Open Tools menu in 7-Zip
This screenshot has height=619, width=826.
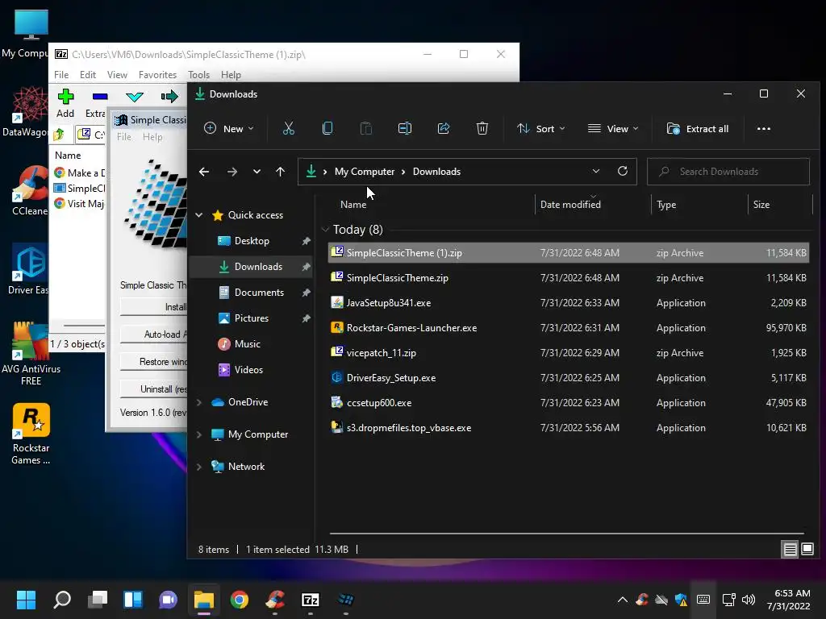[x=198, y=75]
